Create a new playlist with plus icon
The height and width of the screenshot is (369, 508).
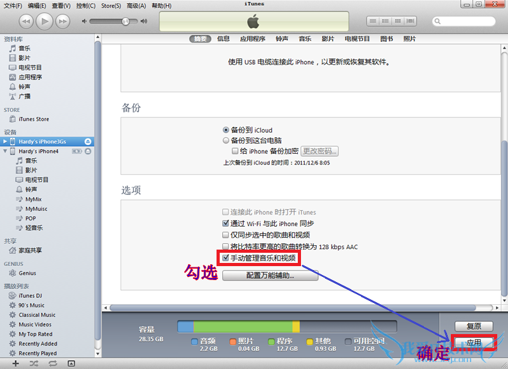click(16, 363)
